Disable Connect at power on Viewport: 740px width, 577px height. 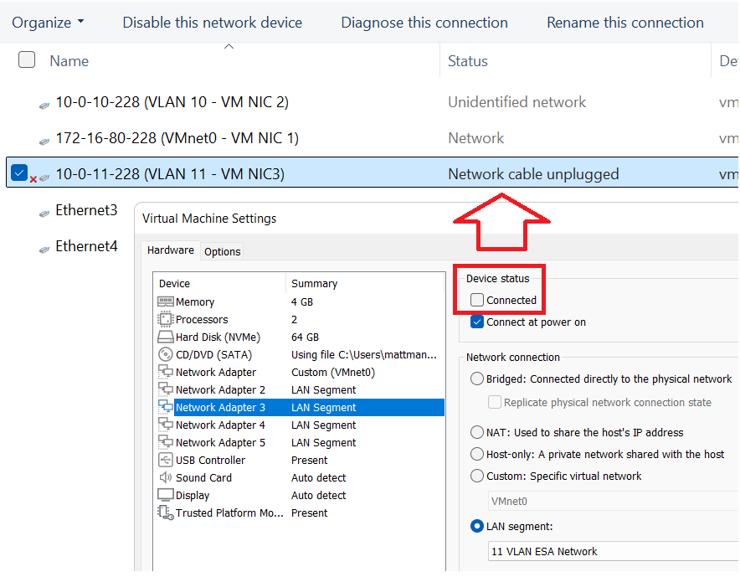tap(477, 322)
